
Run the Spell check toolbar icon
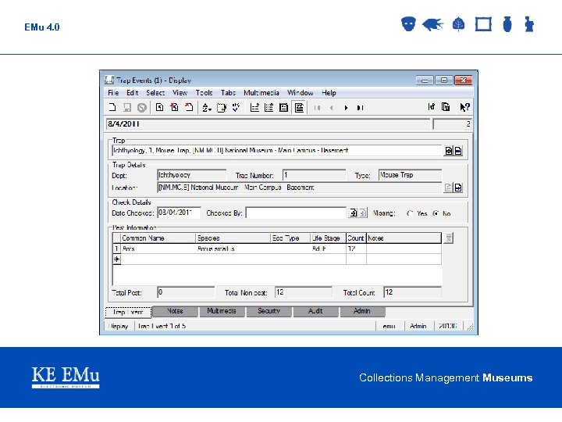(x=237, y=107)
